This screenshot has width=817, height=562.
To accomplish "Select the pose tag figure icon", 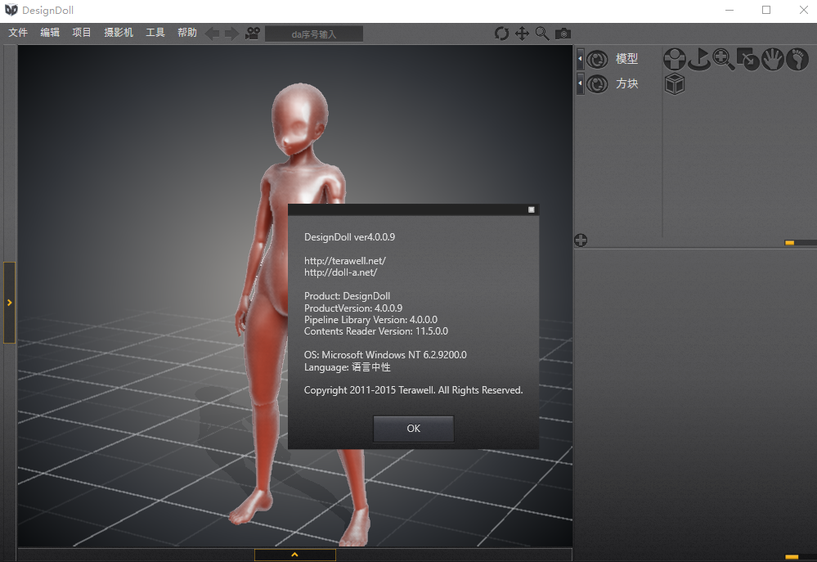I will tap(674, 59).
